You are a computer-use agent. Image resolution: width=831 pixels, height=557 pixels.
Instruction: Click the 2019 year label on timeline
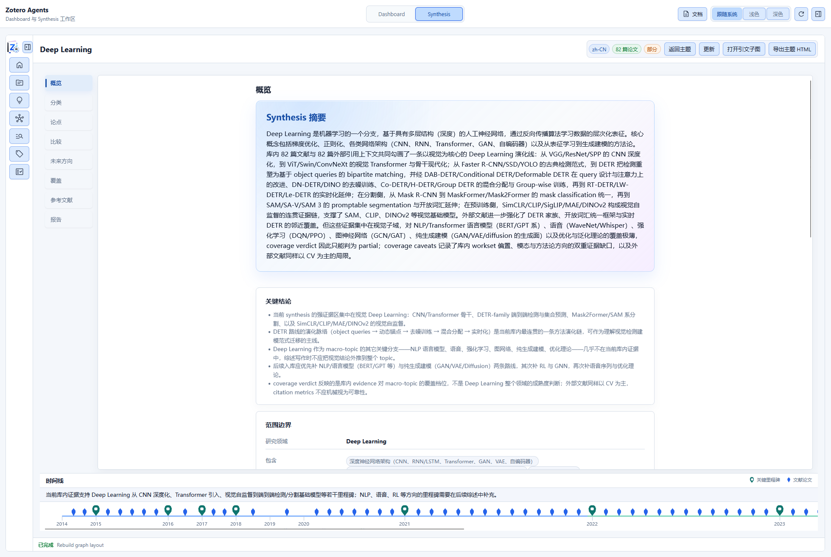pos(270,524)
